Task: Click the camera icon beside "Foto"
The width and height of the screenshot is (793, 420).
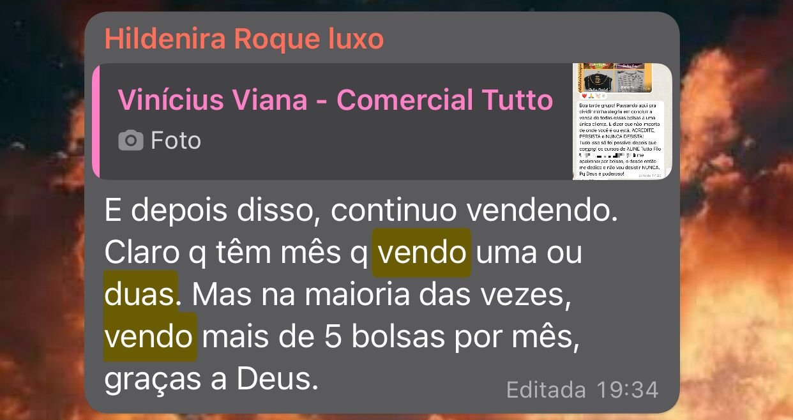Action: click(x=131, y=140)
